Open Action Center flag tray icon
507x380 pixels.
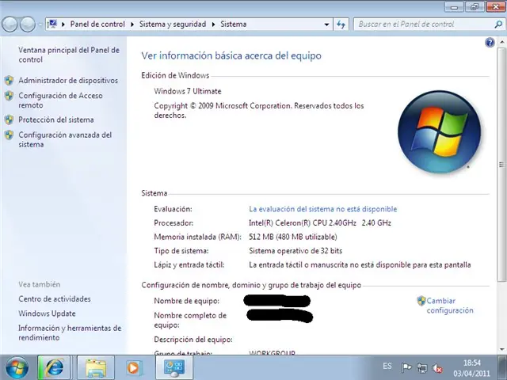[x=406, y=367]
